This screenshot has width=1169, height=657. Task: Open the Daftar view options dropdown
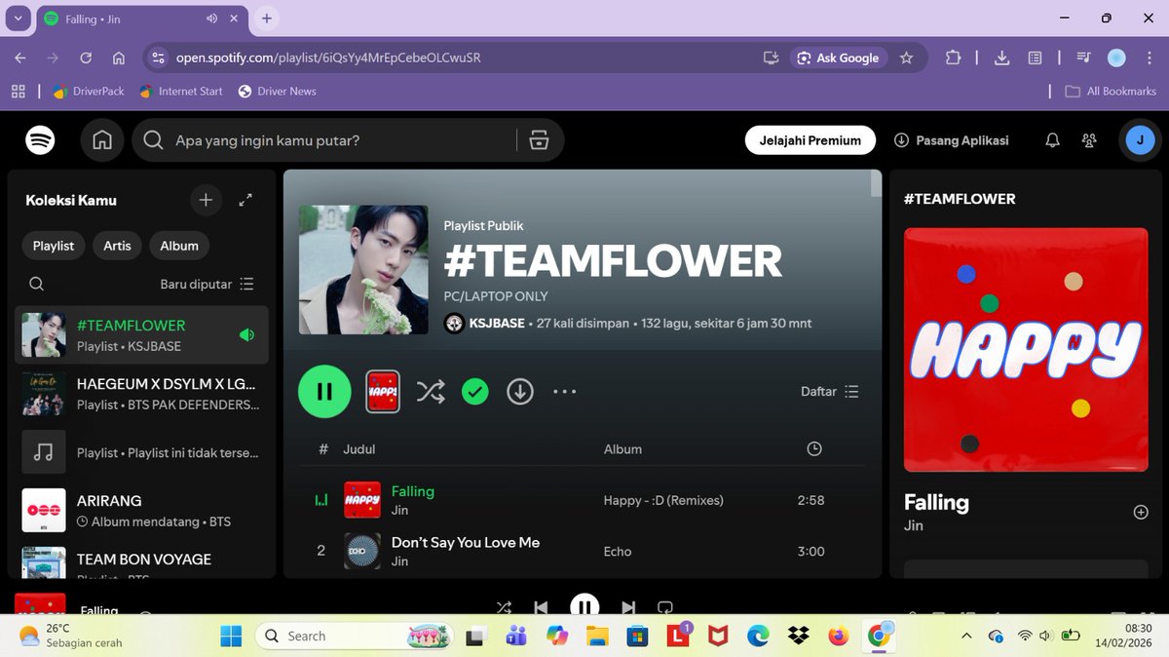click(x=830, y=391)
